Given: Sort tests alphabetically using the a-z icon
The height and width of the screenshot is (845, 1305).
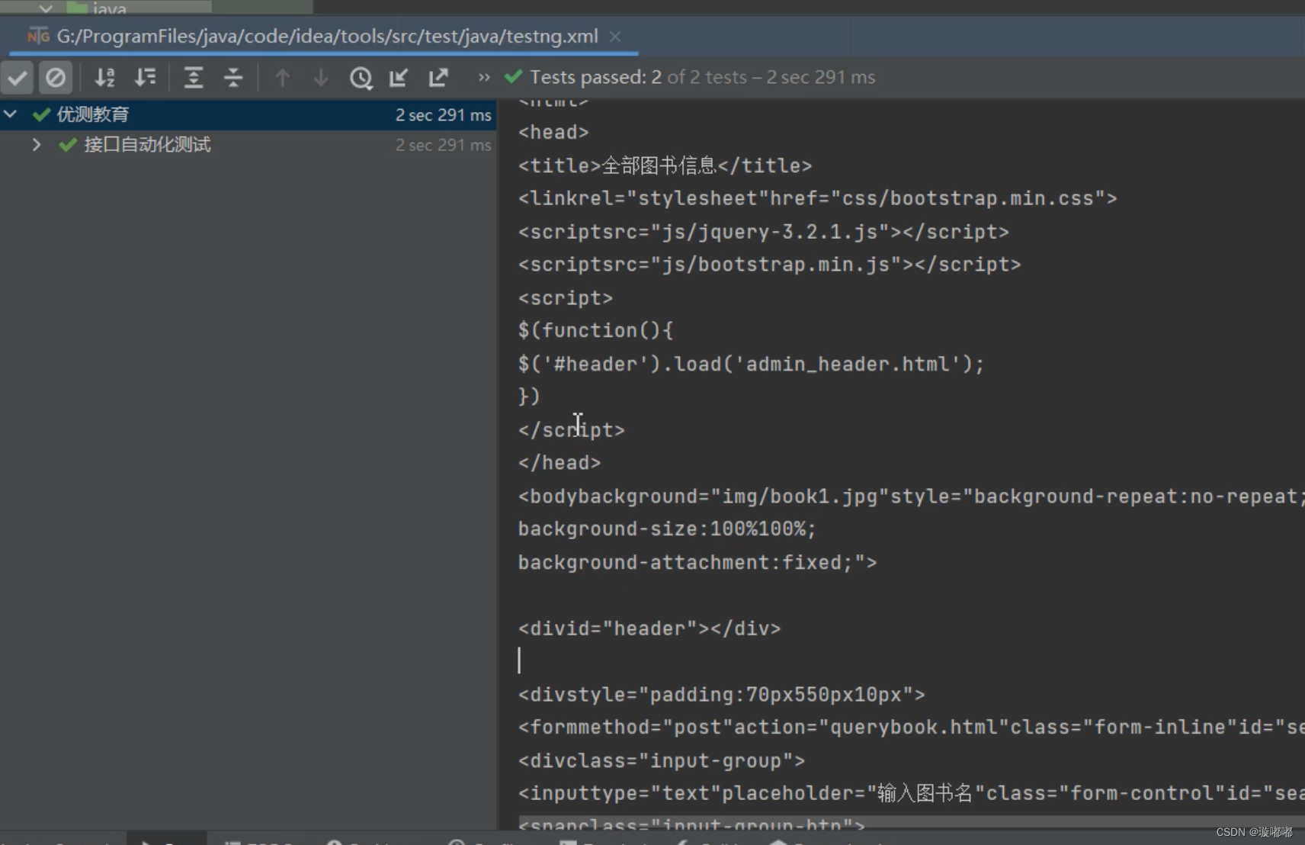Looking at the screenshot, I should pyautogui.click(x=104, y=77).
